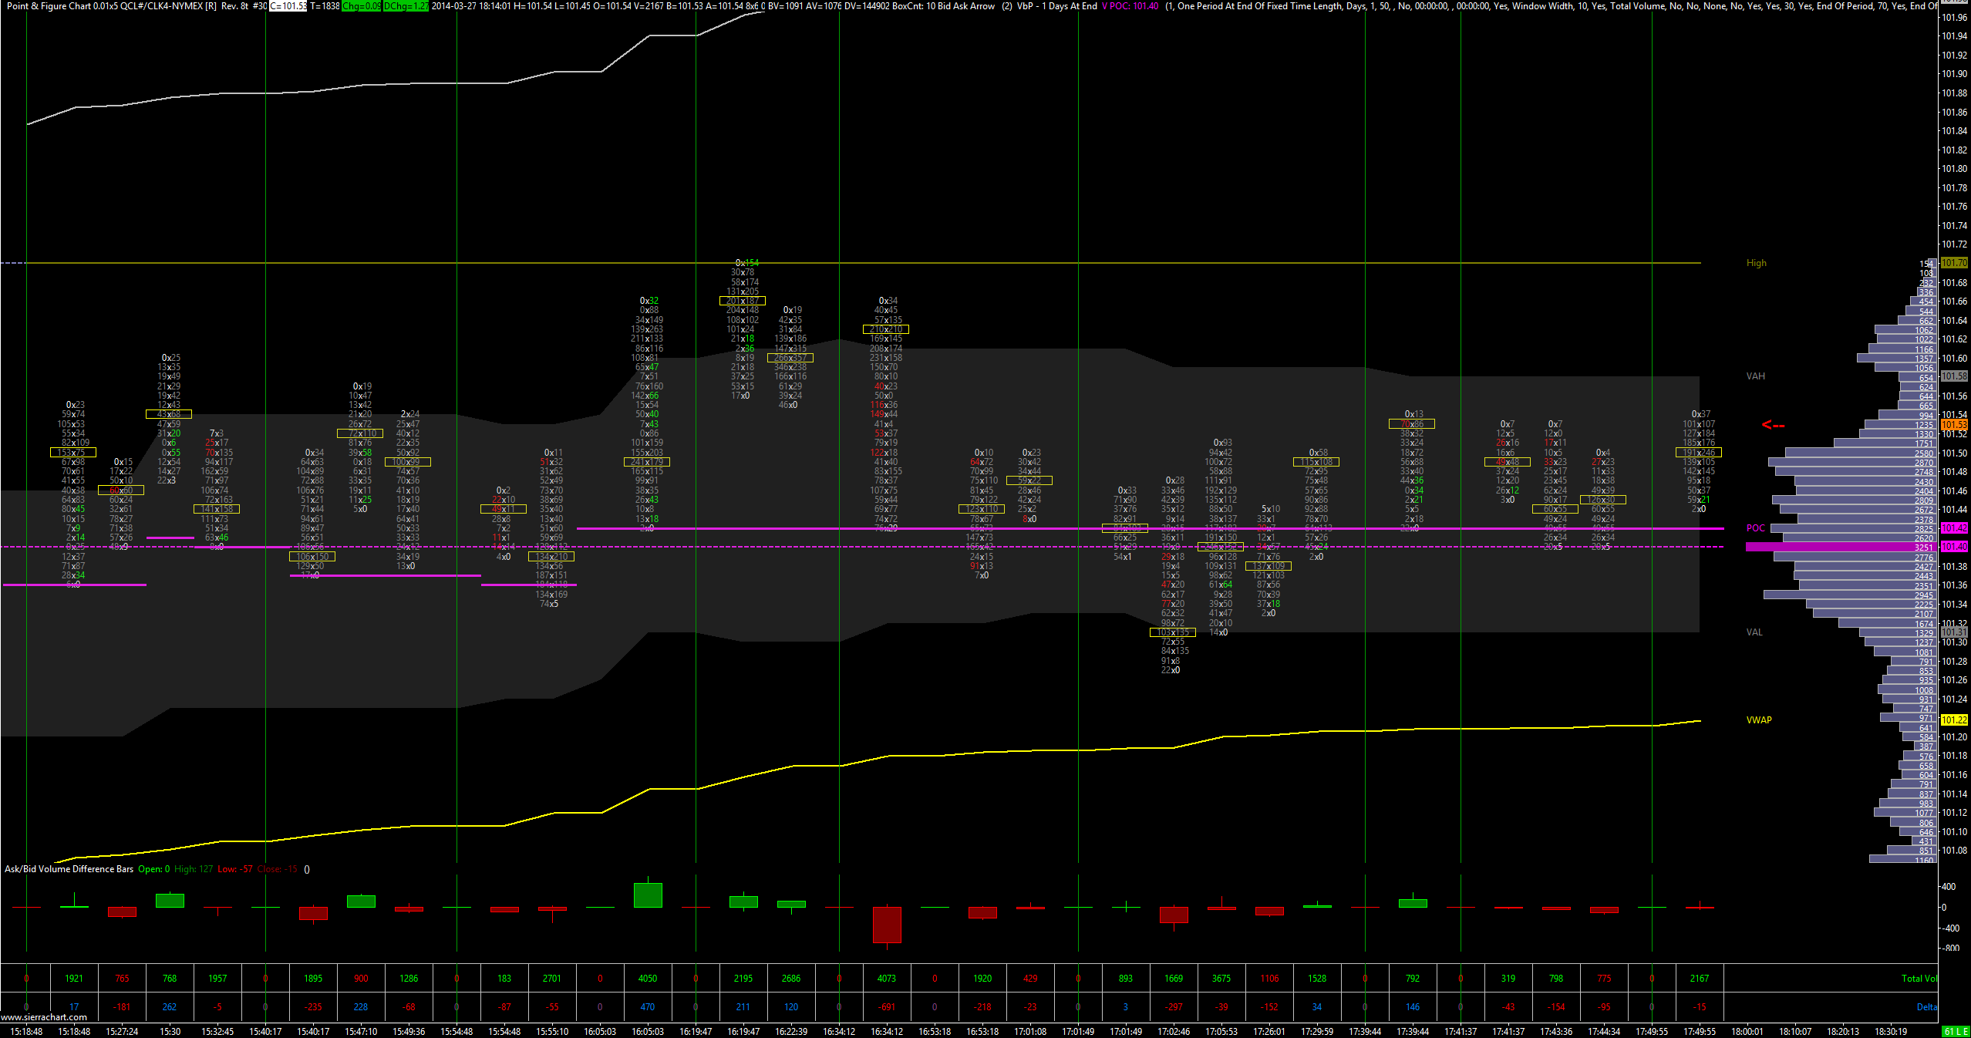1971x1038 pixels.
Task: Click the magenta 101.42 POC price tag
Action: point(1954,528)
